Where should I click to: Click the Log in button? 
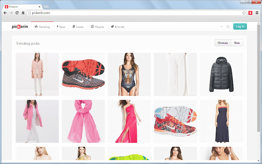[240, 26]
